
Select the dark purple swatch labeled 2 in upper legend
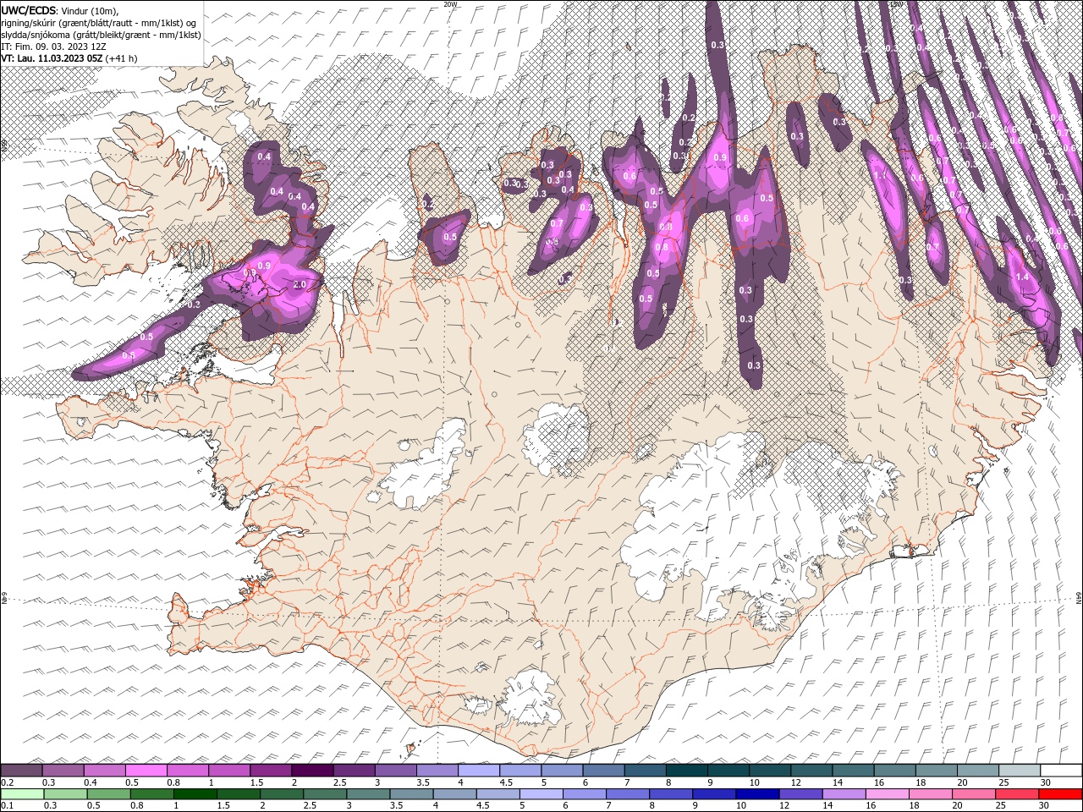pyautogui.click(x=312, y=770)
